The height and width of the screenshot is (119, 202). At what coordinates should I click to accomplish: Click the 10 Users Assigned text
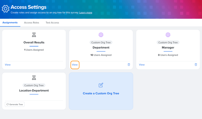(101, 55)
